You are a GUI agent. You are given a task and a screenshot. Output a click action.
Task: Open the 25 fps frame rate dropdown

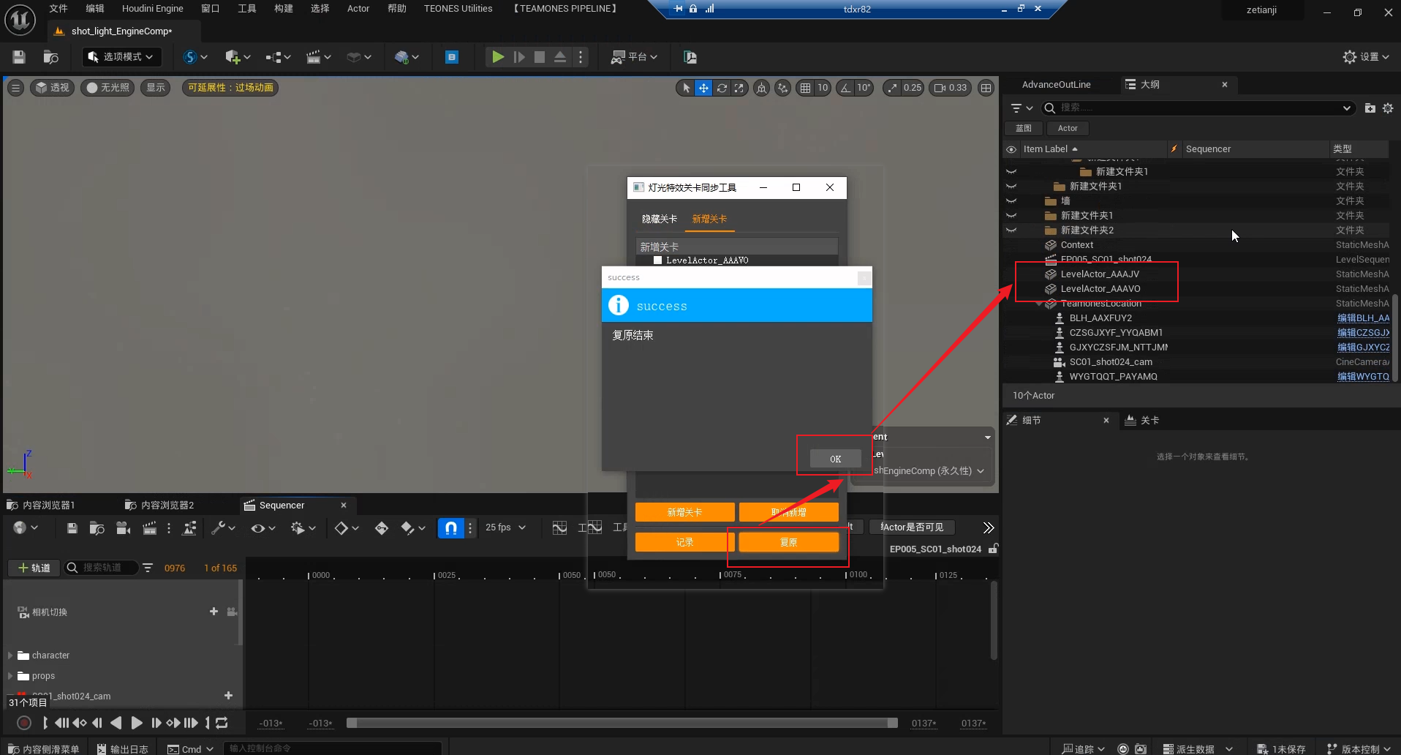(x=505, y=527)
